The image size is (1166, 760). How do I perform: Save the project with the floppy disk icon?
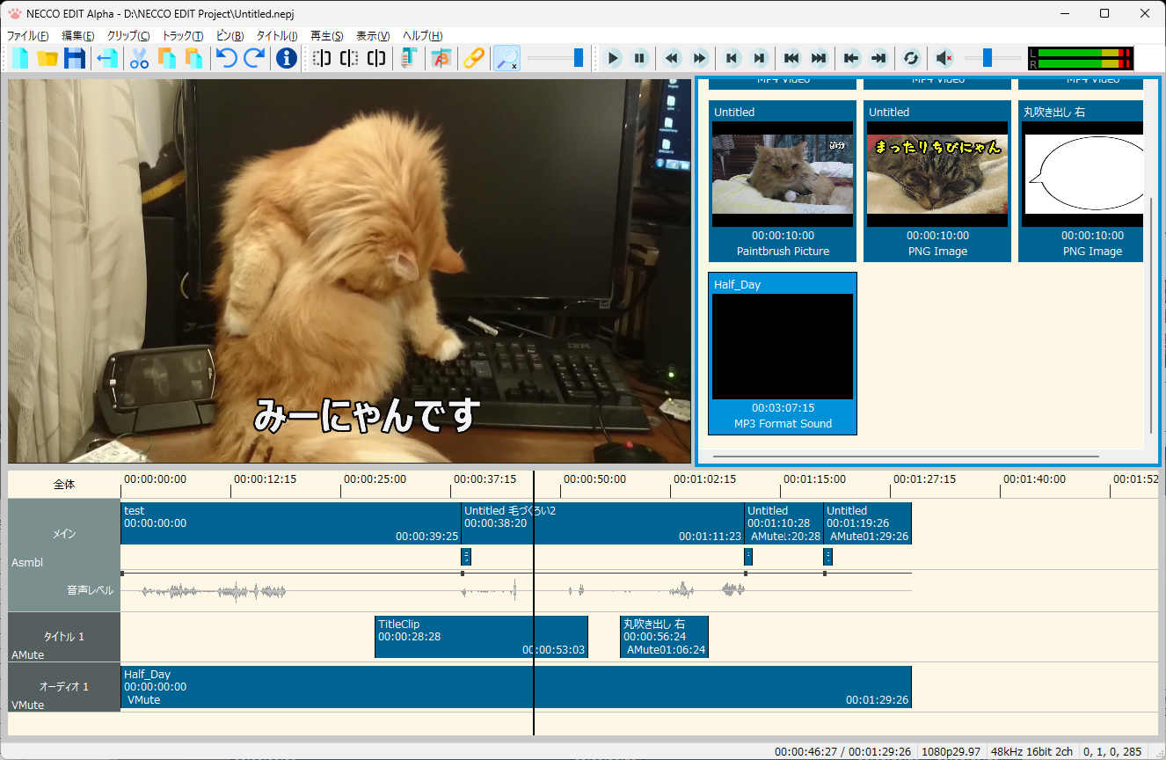(x=75, y=58)
